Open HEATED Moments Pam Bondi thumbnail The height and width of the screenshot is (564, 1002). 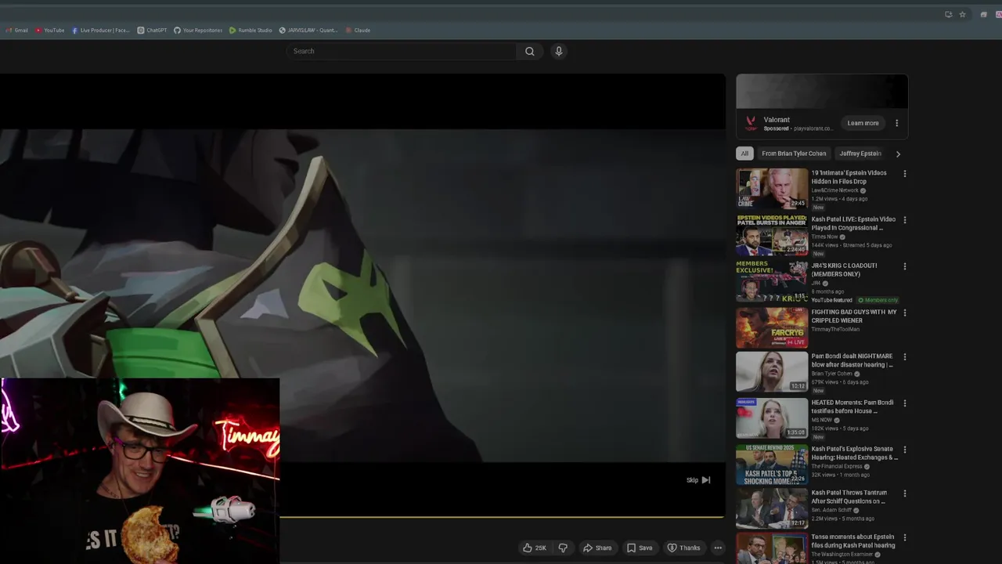click(x=772, y=418)
